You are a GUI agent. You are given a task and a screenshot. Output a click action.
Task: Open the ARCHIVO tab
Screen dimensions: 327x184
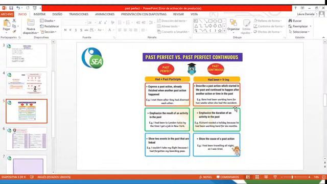point(7,14)
